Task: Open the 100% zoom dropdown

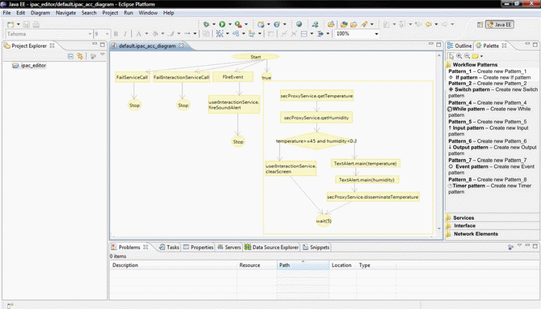Action: (x=377, y=33)
